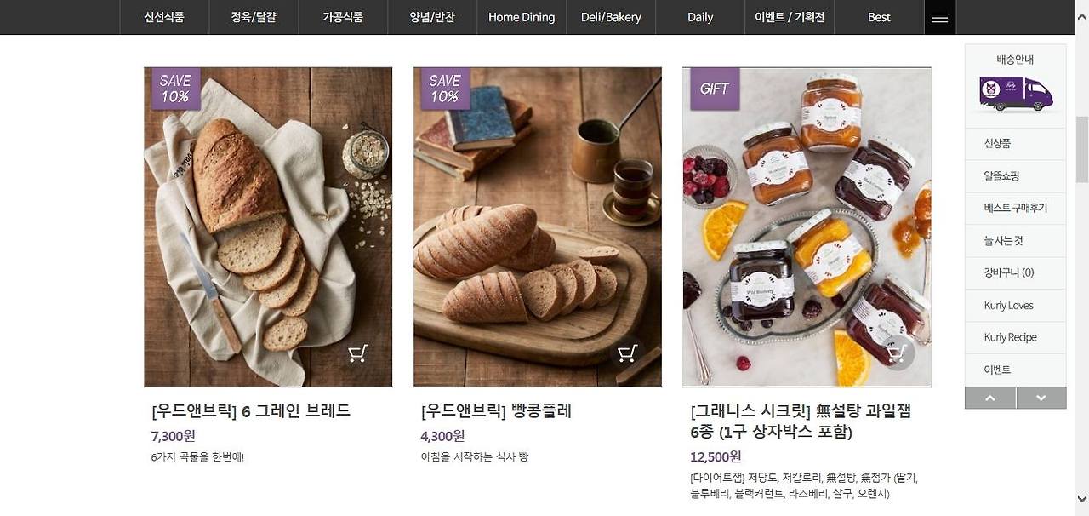Open the Deli/Bakery category

(x=611, y=17)
